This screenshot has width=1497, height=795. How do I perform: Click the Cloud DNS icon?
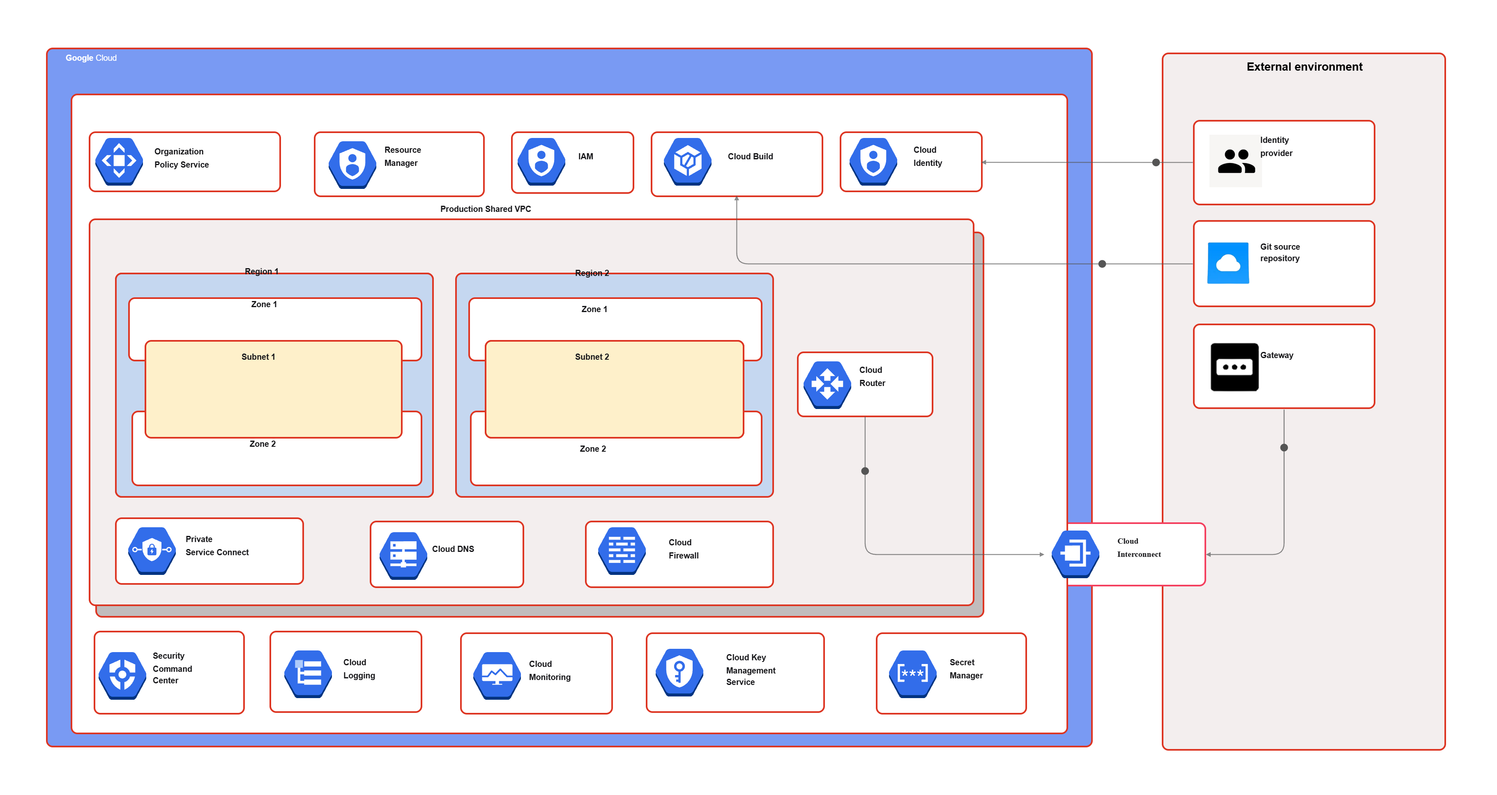403,555
